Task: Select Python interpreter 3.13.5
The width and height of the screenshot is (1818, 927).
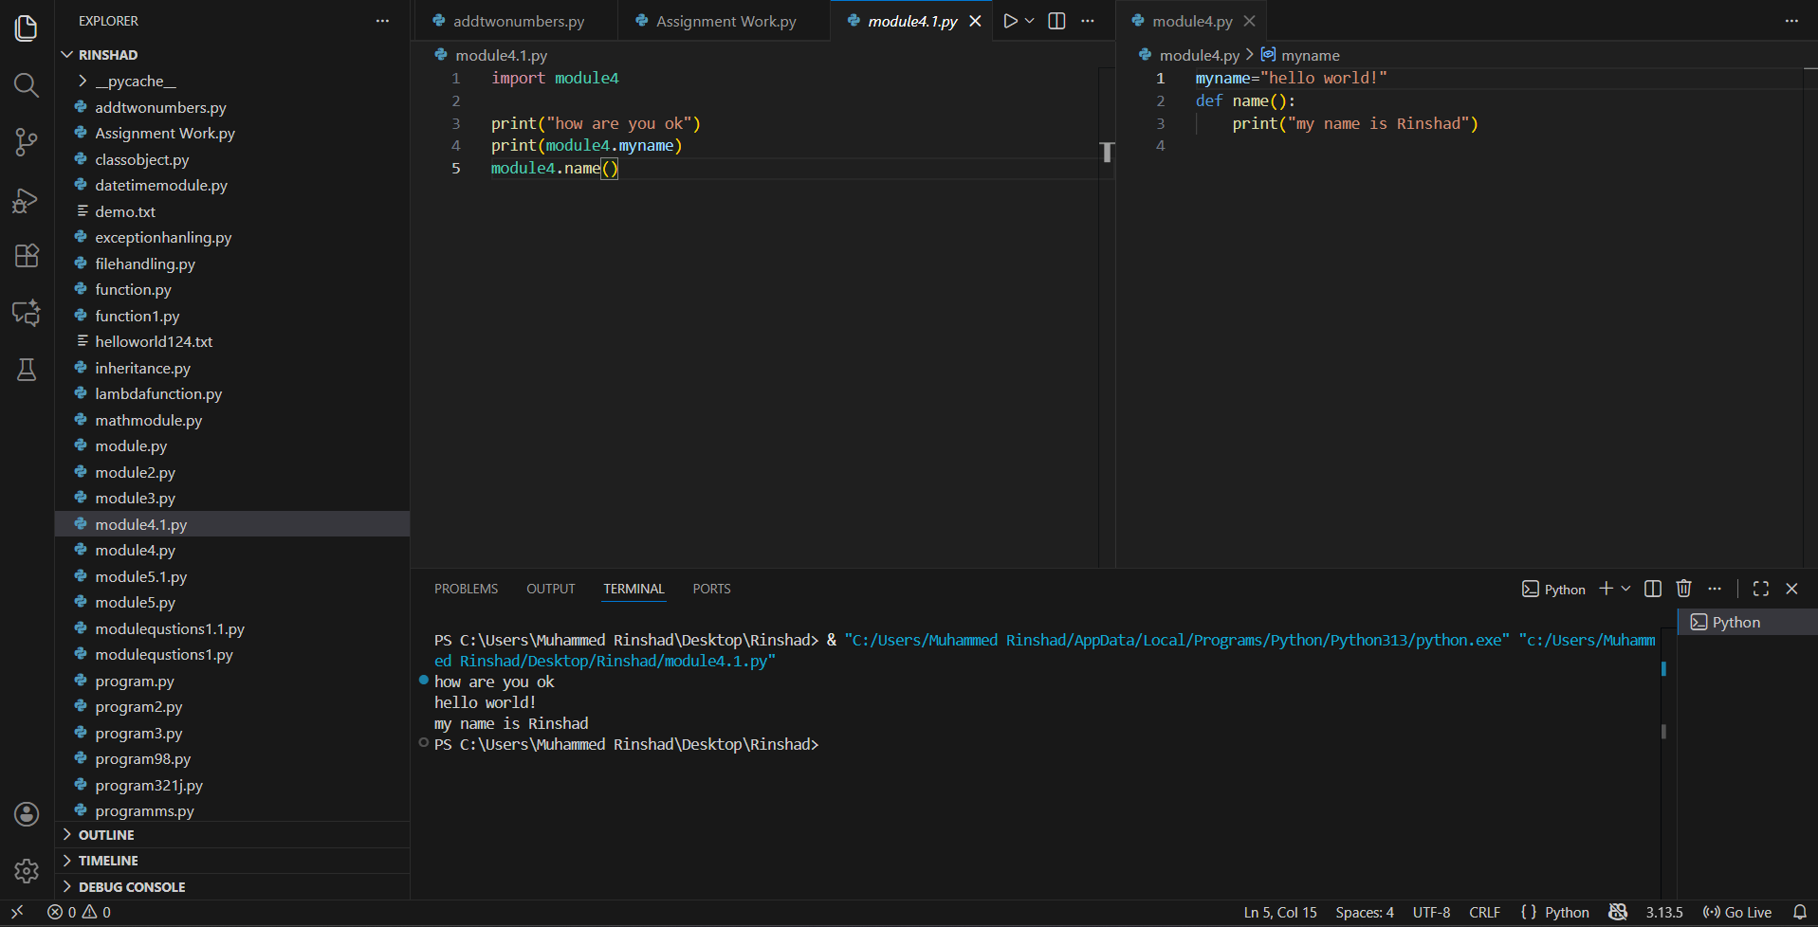Action: [1664, 911]
